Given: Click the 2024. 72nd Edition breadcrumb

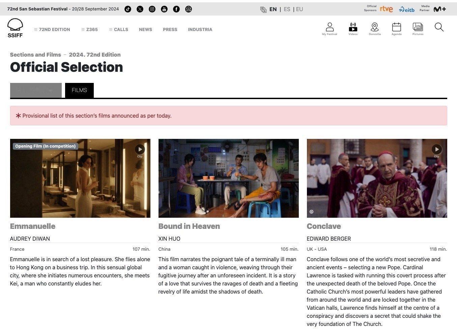Looking at the screenshot, I should 95,55.
